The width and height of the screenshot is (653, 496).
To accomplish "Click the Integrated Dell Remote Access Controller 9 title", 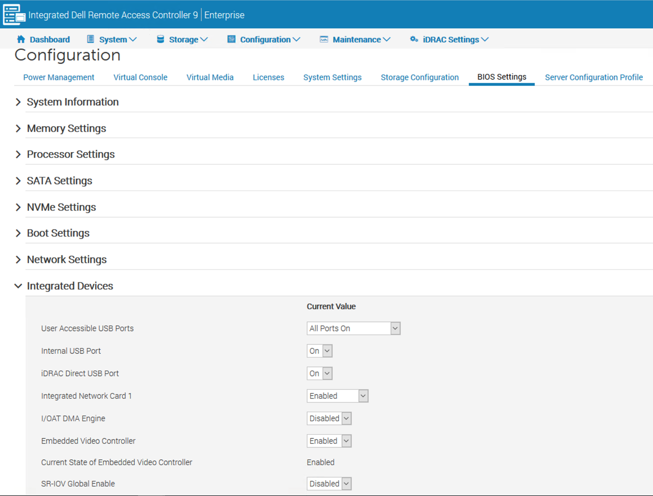I will (x=113, y=15).
